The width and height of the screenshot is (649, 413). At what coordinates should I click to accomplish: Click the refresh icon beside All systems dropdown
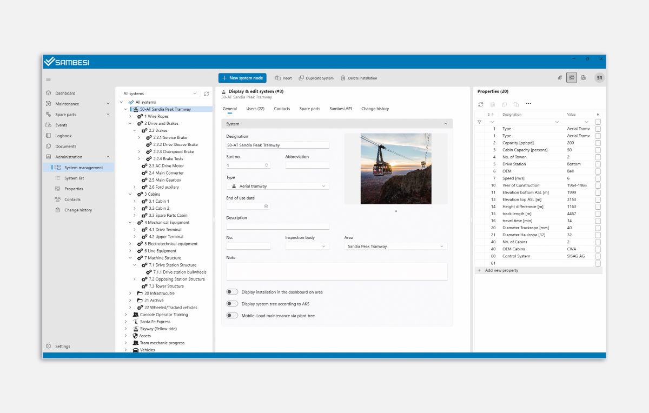coord(206,94)
